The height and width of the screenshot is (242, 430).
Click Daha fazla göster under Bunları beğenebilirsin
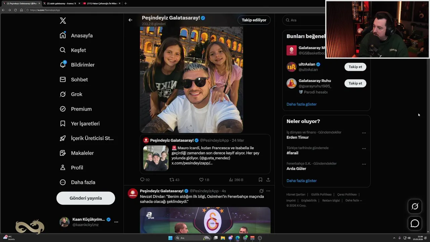(301, 104)
